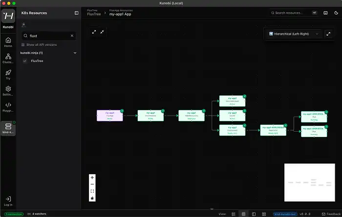Click the Search resources field
Viewport: 342px width, 217px height.
tap(293, 13)
